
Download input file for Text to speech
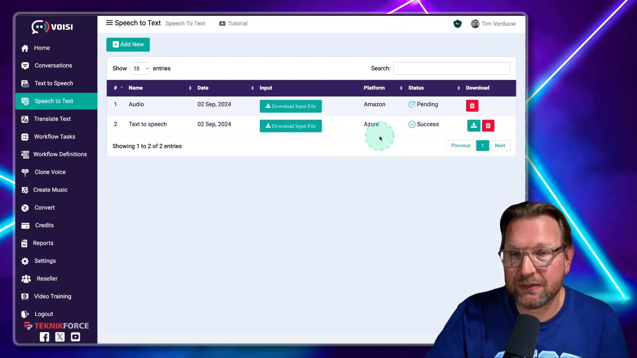click(x=291, y=126)
